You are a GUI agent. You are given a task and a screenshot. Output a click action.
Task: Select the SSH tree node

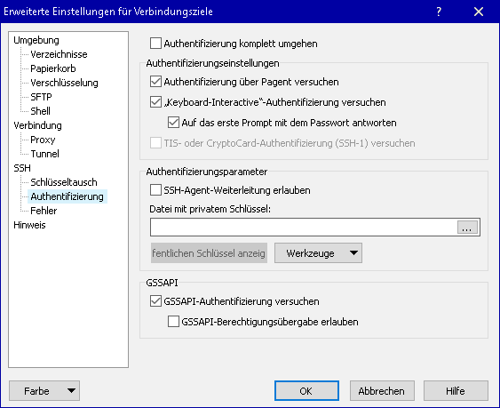[x=22, y=168]
